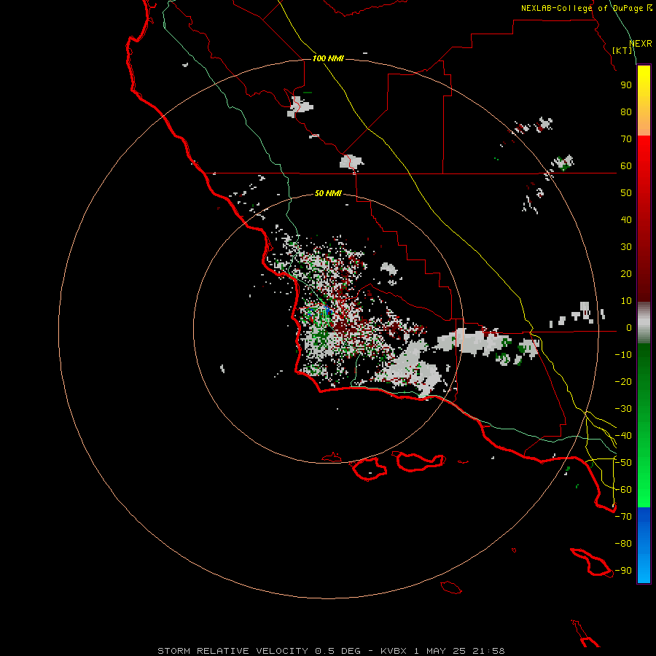Select the -60 value on velocity scale
Viewport: 656px width, 656px height.
click(623, 490)
